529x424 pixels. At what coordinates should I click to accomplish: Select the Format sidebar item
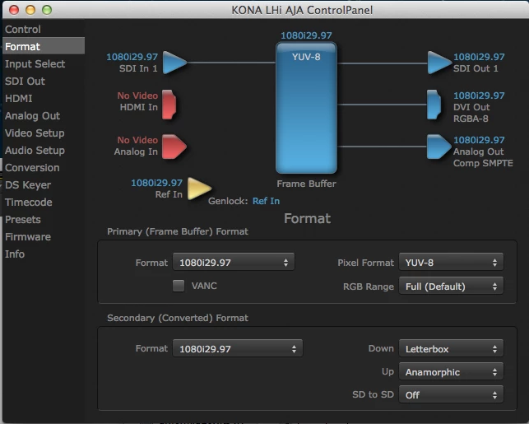pyautogui.click(x=44, y=46)
